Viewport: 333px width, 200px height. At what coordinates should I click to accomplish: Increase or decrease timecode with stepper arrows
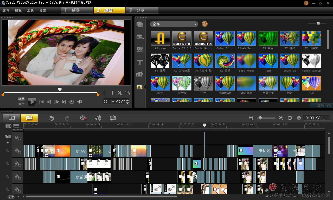tap(127, 102)
